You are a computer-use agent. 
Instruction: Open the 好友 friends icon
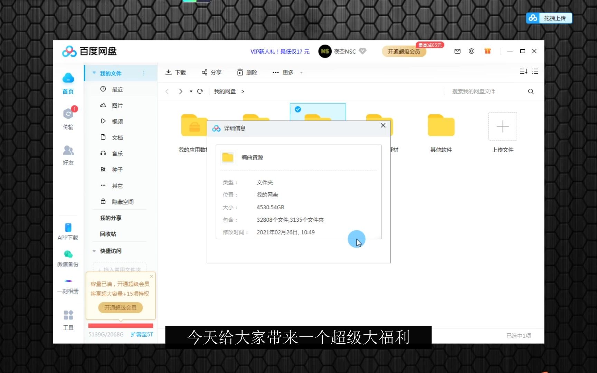pos(68,155)
